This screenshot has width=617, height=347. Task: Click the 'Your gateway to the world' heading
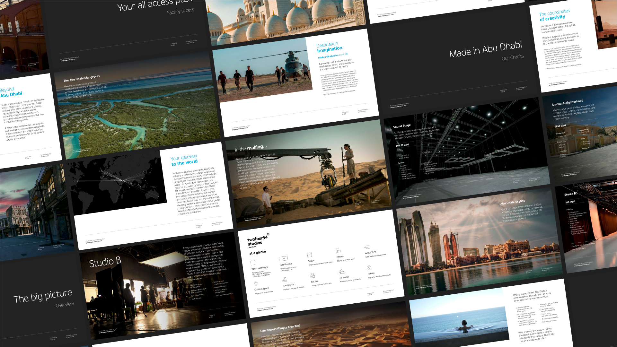coord(184,160)
